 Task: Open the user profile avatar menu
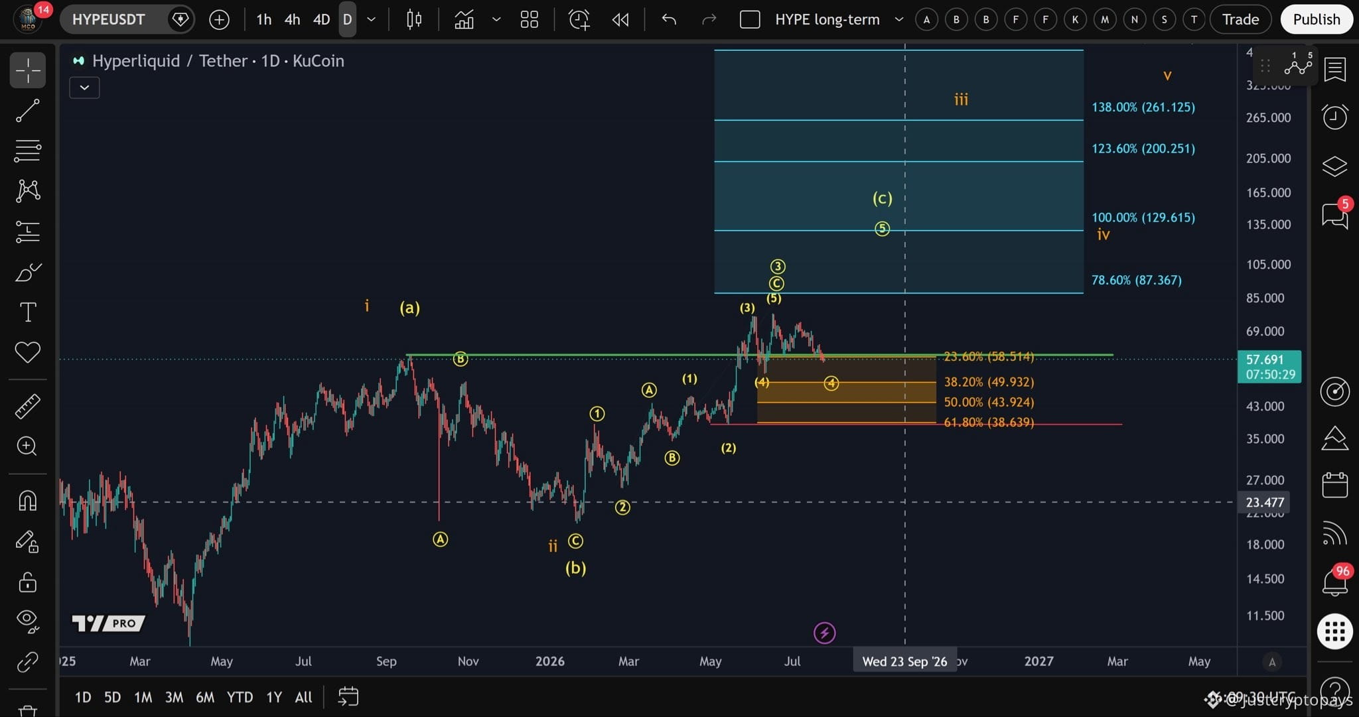pyautogui.click(x=28, y=19)
